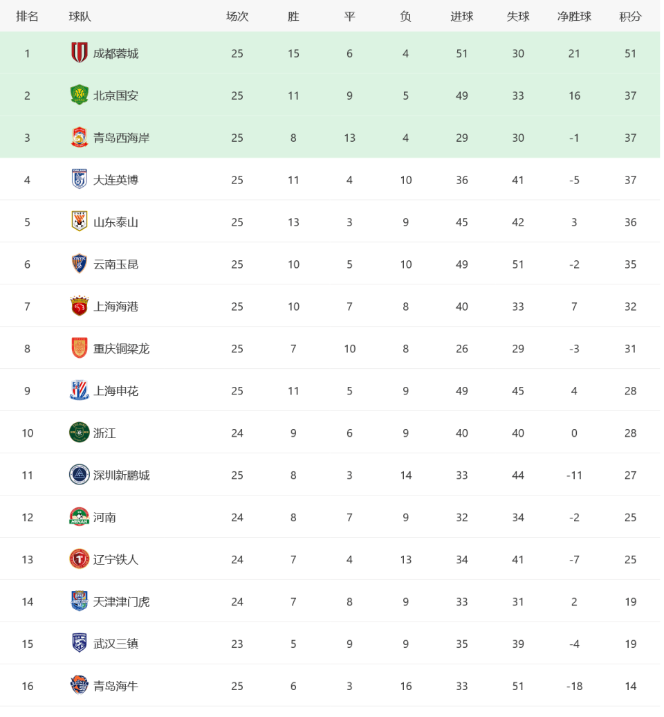Open the 上海申花 club logo
Screen dimensions: 664x717
coord(80,390)
